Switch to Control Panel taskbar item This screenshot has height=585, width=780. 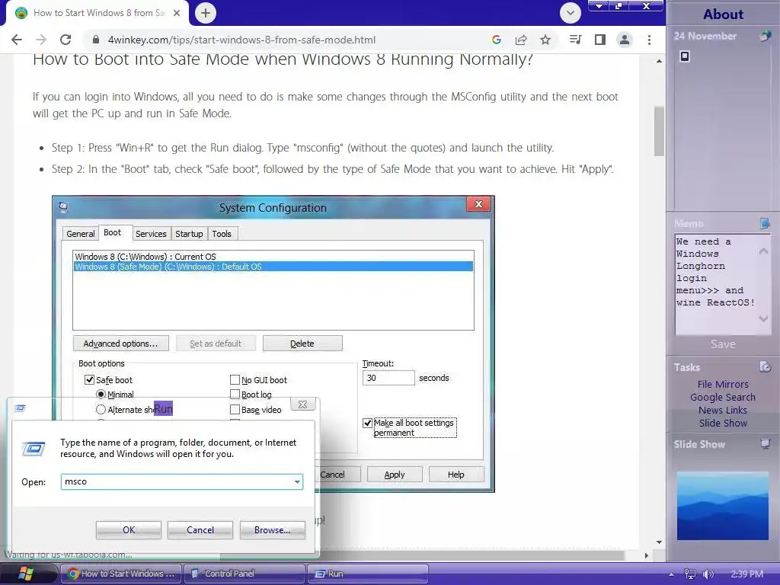coord(244,574)
